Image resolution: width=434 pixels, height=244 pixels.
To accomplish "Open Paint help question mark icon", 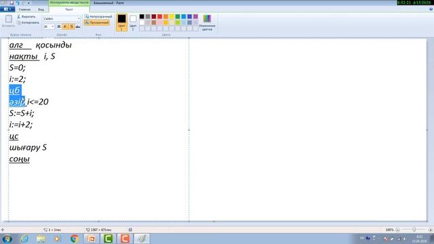I will tap(431, 9).
